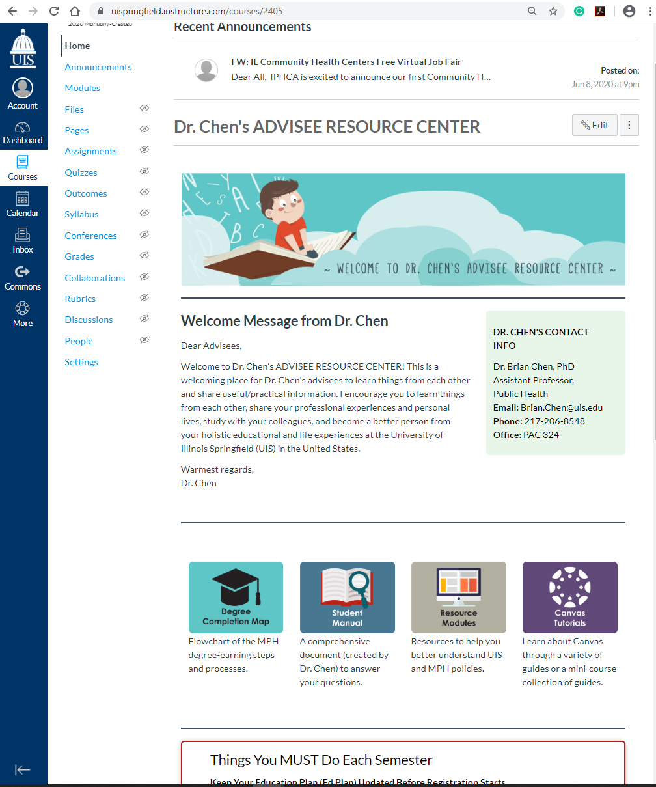Open Files in course navigation

[74, 109]
